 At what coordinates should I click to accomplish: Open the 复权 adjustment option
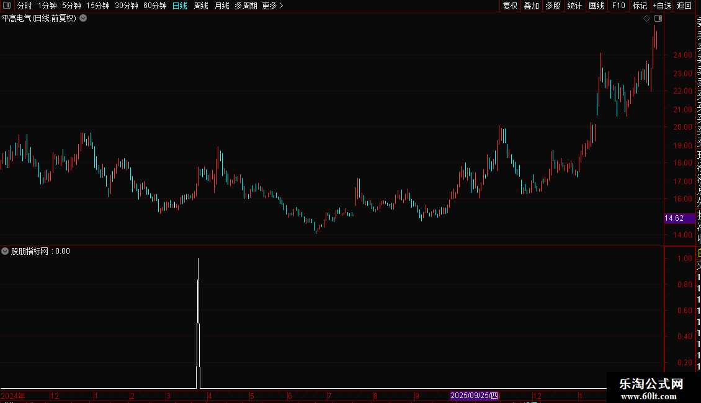pos(510,6)
